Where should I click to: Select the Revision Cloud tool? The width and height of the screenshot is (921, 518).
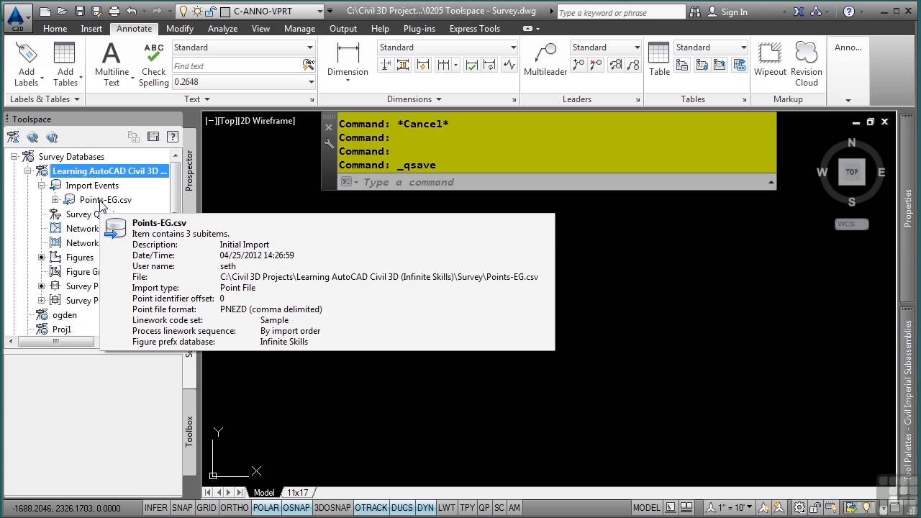806,64
